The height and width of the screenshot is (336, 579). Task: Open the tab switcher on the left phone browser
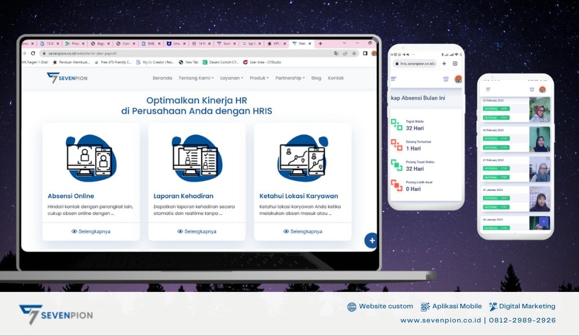click(x=455, y=63)
